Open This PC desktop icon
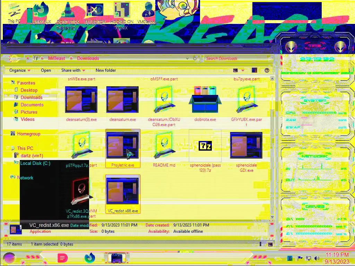Viewport: 355px width, 266px height. (14, 12)
